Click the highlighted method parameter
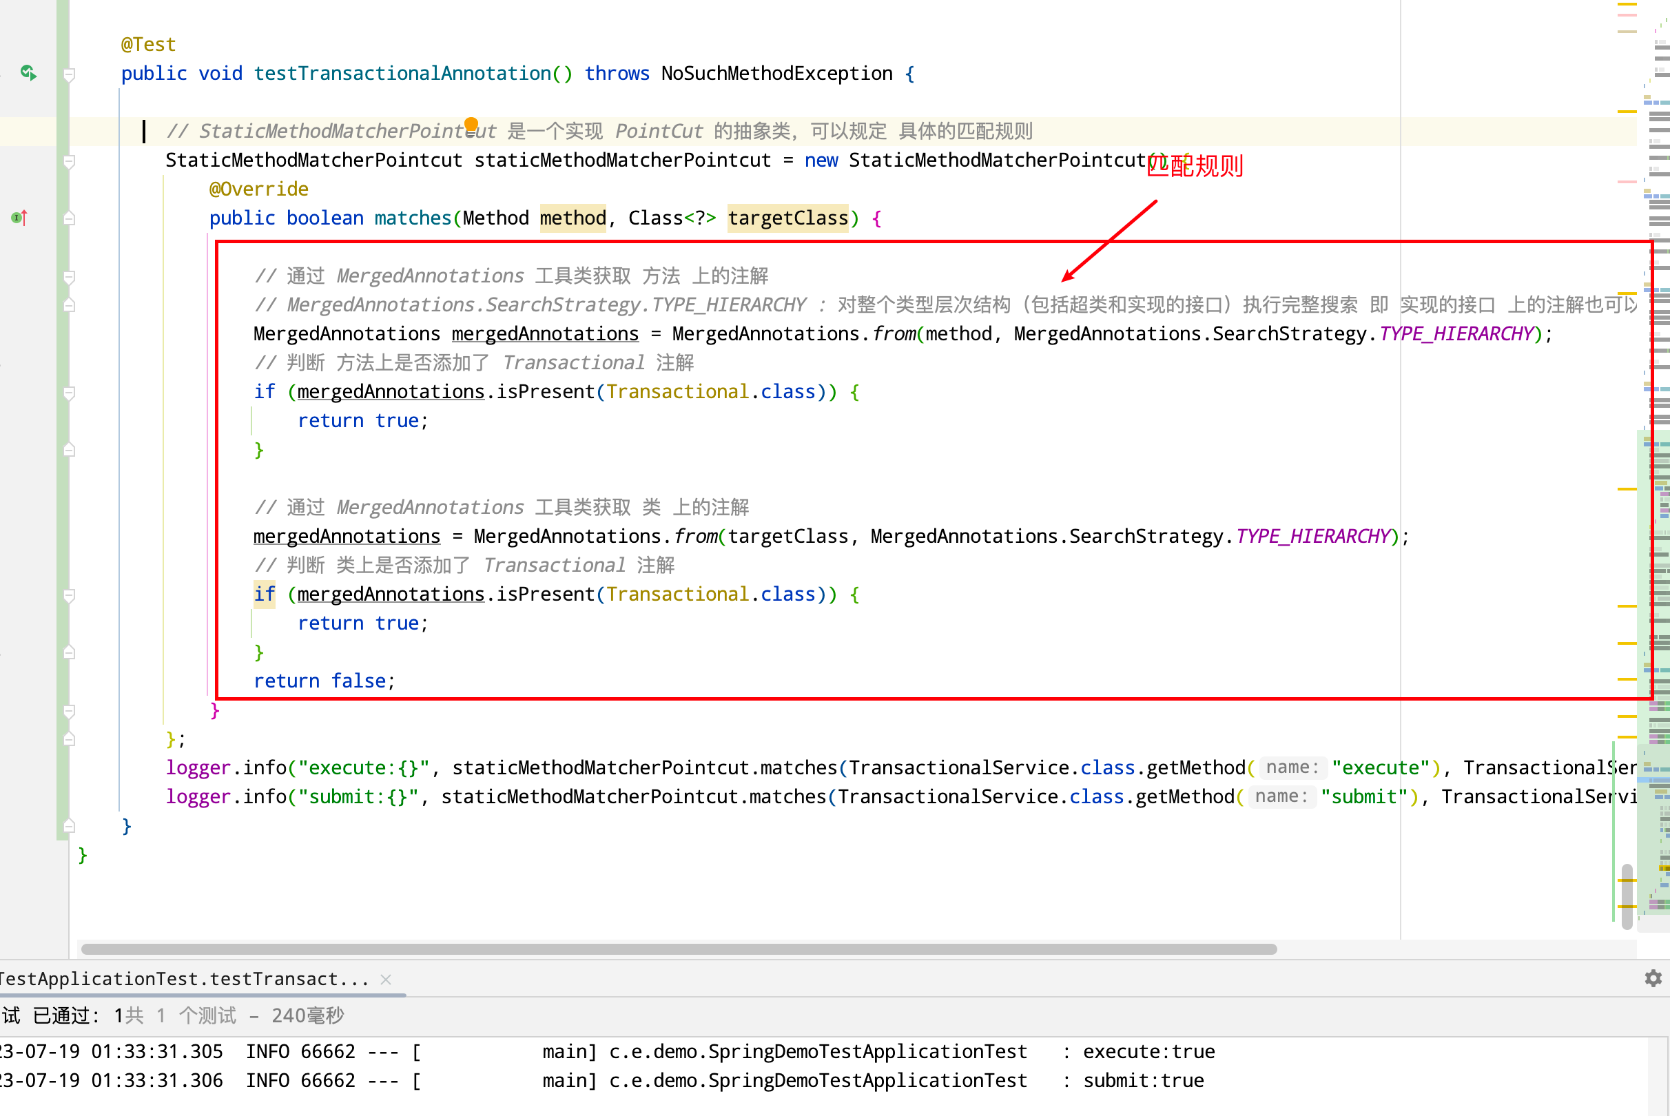 coord(573,218)
